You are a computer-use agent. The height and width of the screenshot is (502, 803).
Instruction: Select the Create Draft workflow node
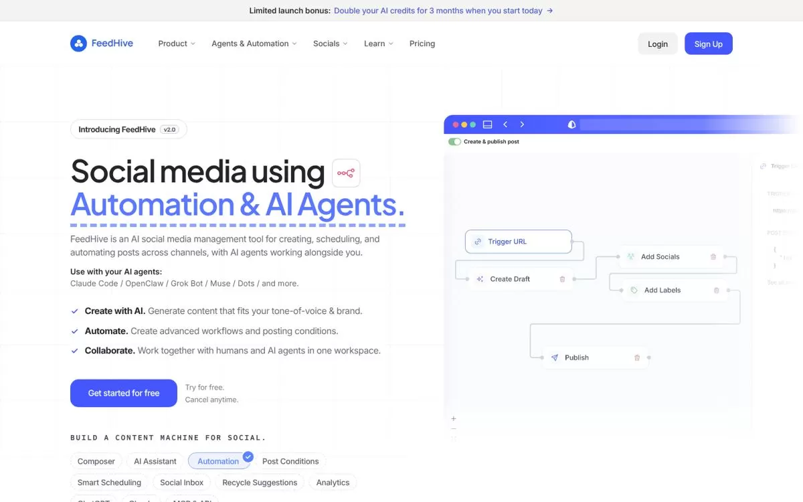pos(521,279)
